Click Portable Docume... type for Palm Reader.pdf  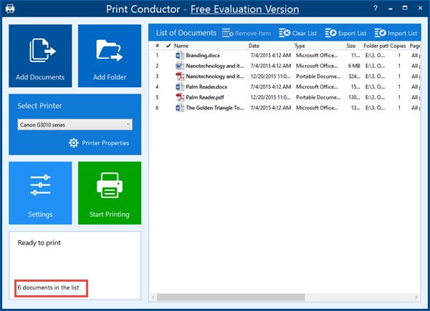pos(318,97)
